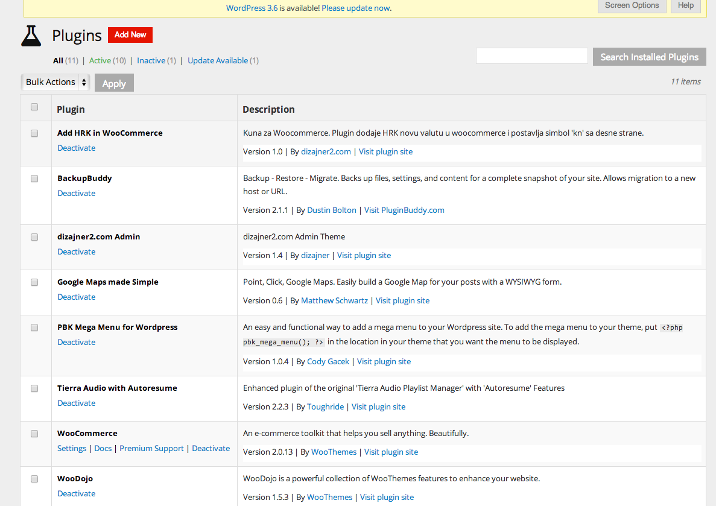The height and width of the screenshot is (506, 716).
Task: Show All plugins filter
Action: (58, 60)
